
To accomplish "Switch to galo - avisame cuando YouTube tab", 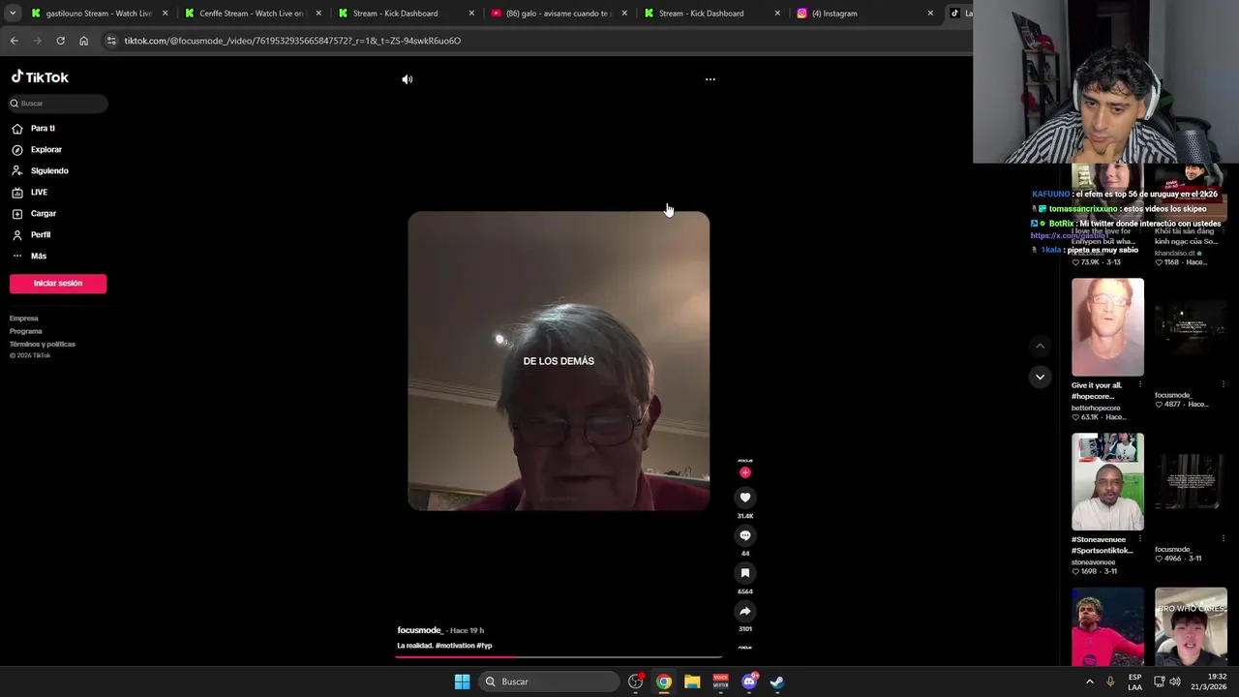I will [x=559, y=14].
